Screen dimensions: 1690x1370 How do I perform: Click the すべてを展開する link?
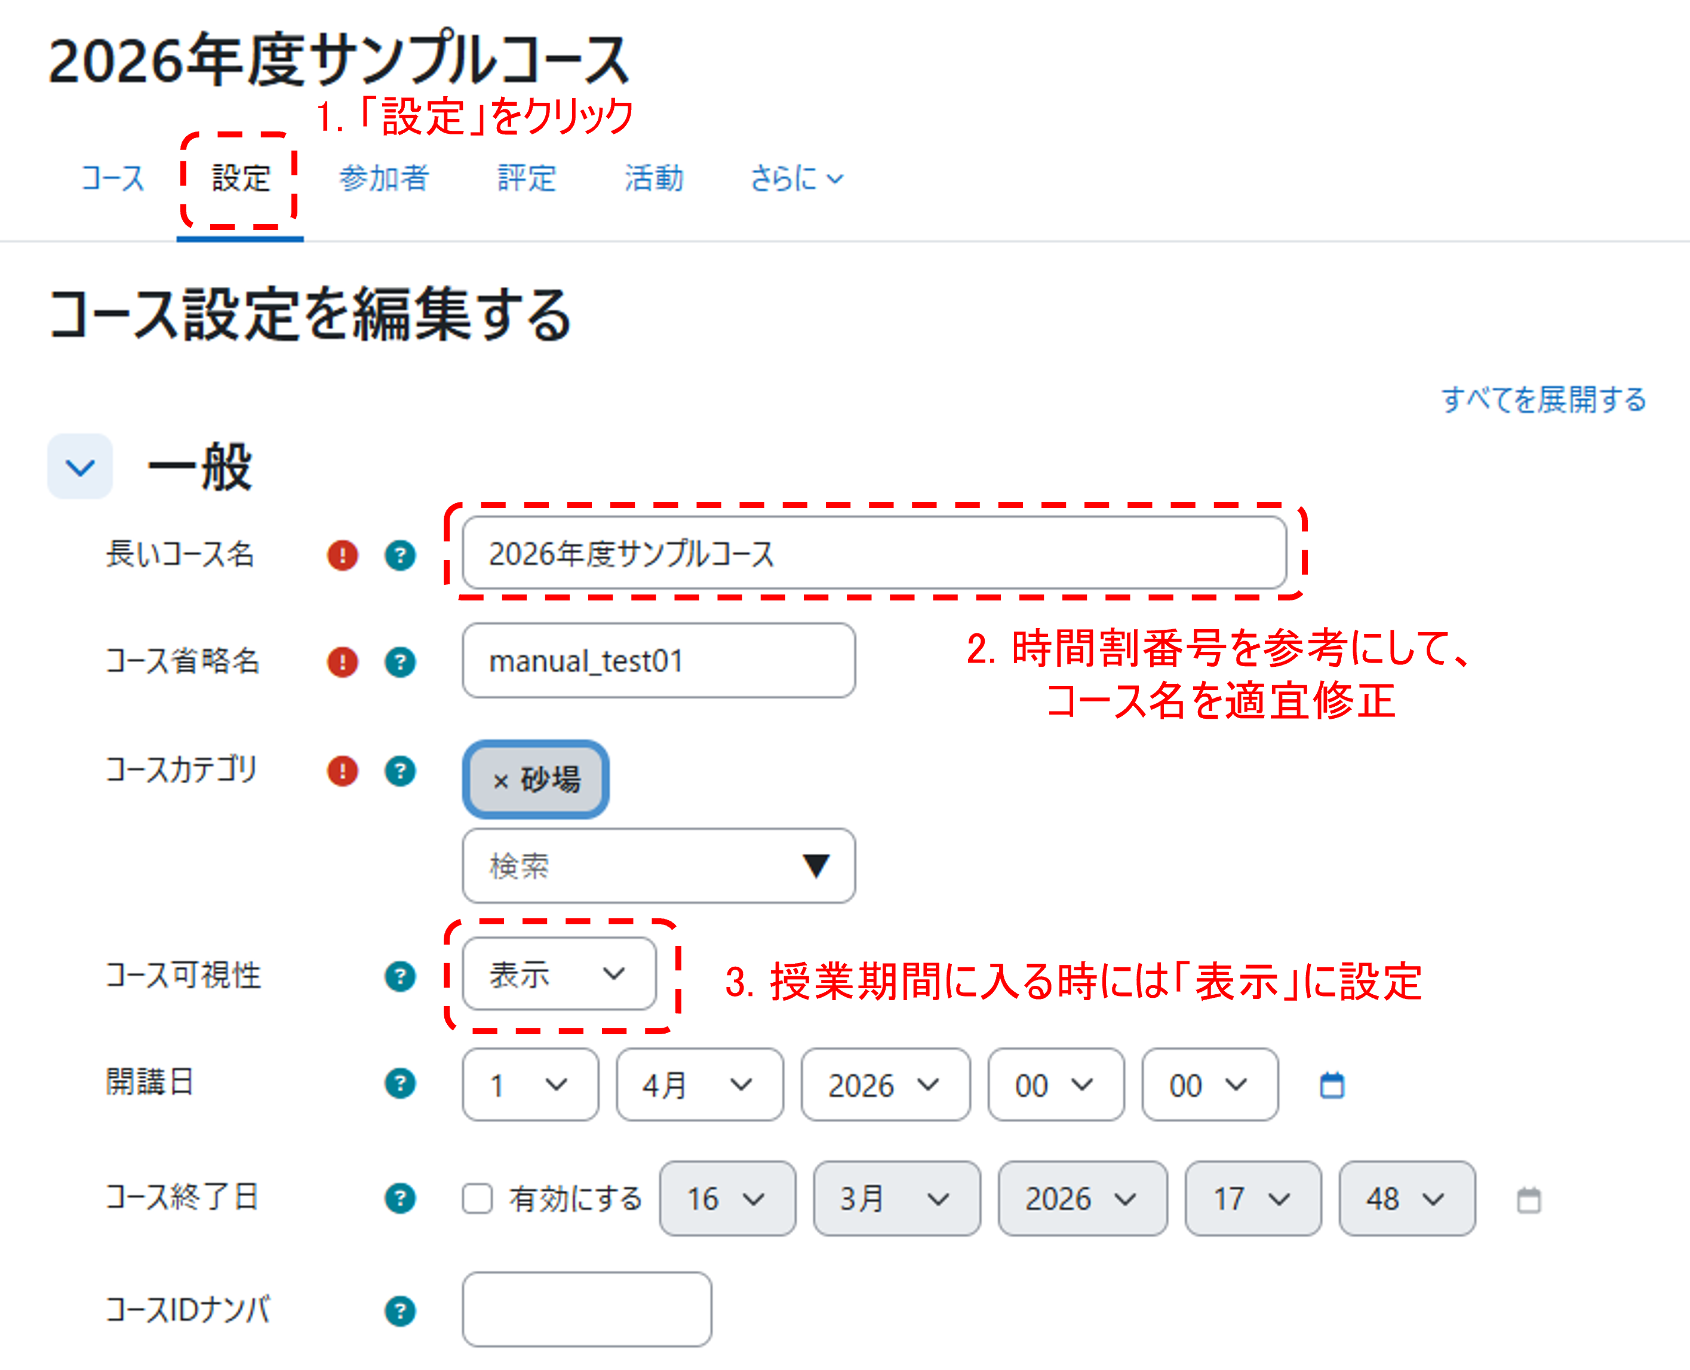point(1543,399)
